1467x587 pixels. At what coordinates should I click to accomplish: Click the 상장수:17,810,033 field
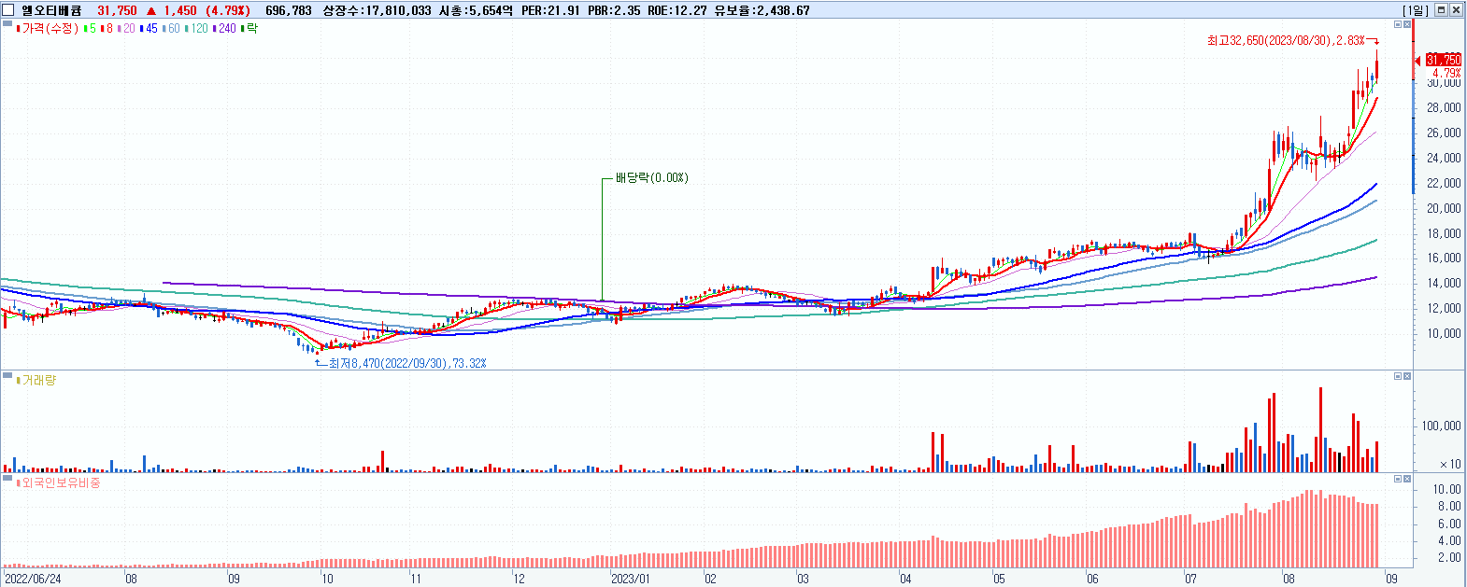pos(377,10)
